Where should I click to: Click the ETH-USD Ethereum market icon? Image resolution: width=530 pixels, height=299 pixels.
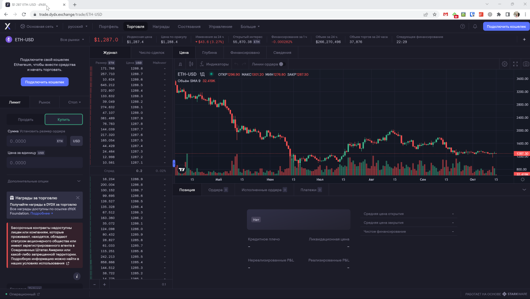[9, 39]
